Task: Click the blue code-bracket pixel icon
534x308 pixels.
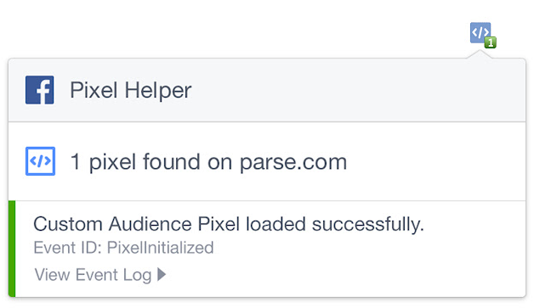Action: 40,161
